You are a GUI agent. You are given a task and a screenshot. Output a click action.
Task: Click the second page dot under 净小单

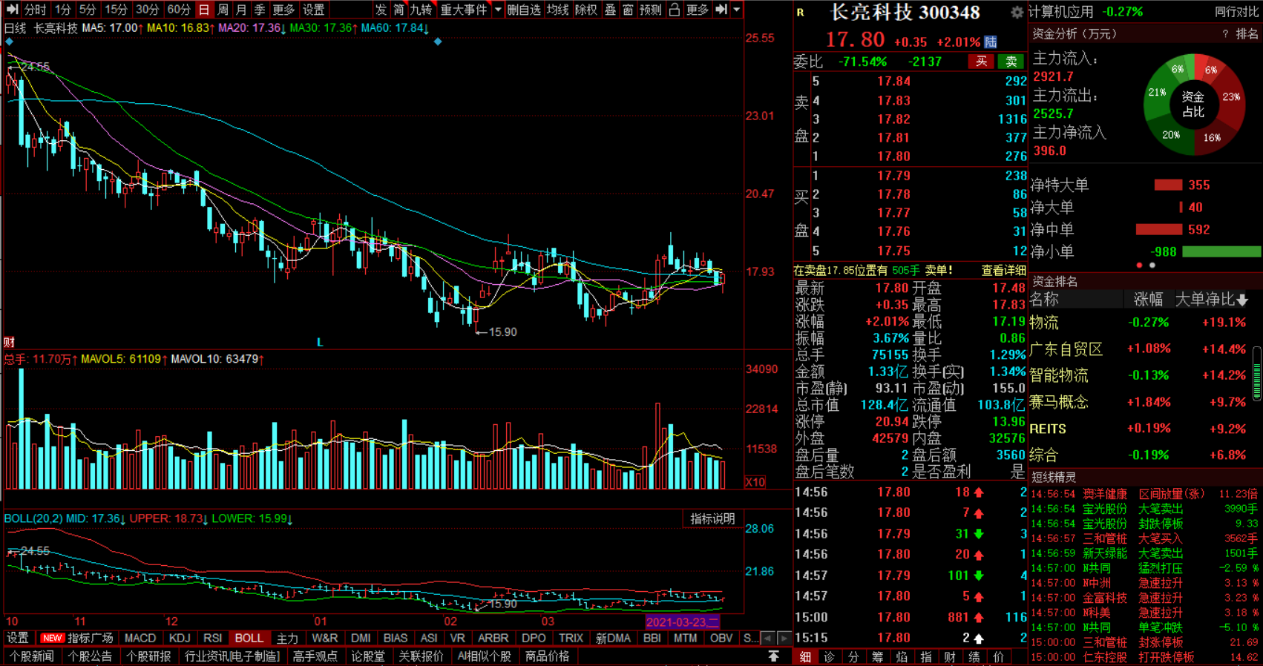coord(1152,266)
